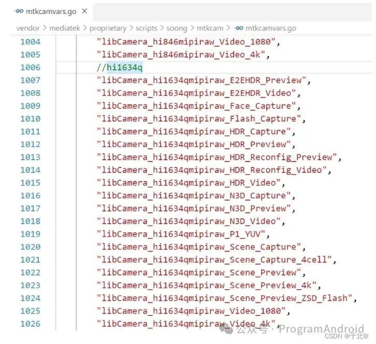Open the mediatek breadcrumb segment
Image resolution: width=376 pixels, height=344 pixels.
[65, 28]
